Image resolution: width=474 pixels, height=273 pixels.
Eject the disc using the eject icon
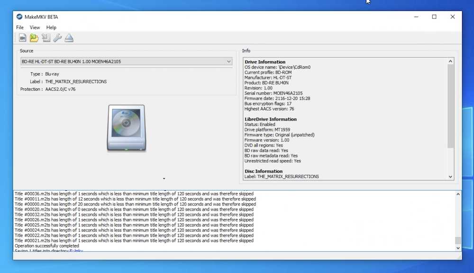point(69,38)
